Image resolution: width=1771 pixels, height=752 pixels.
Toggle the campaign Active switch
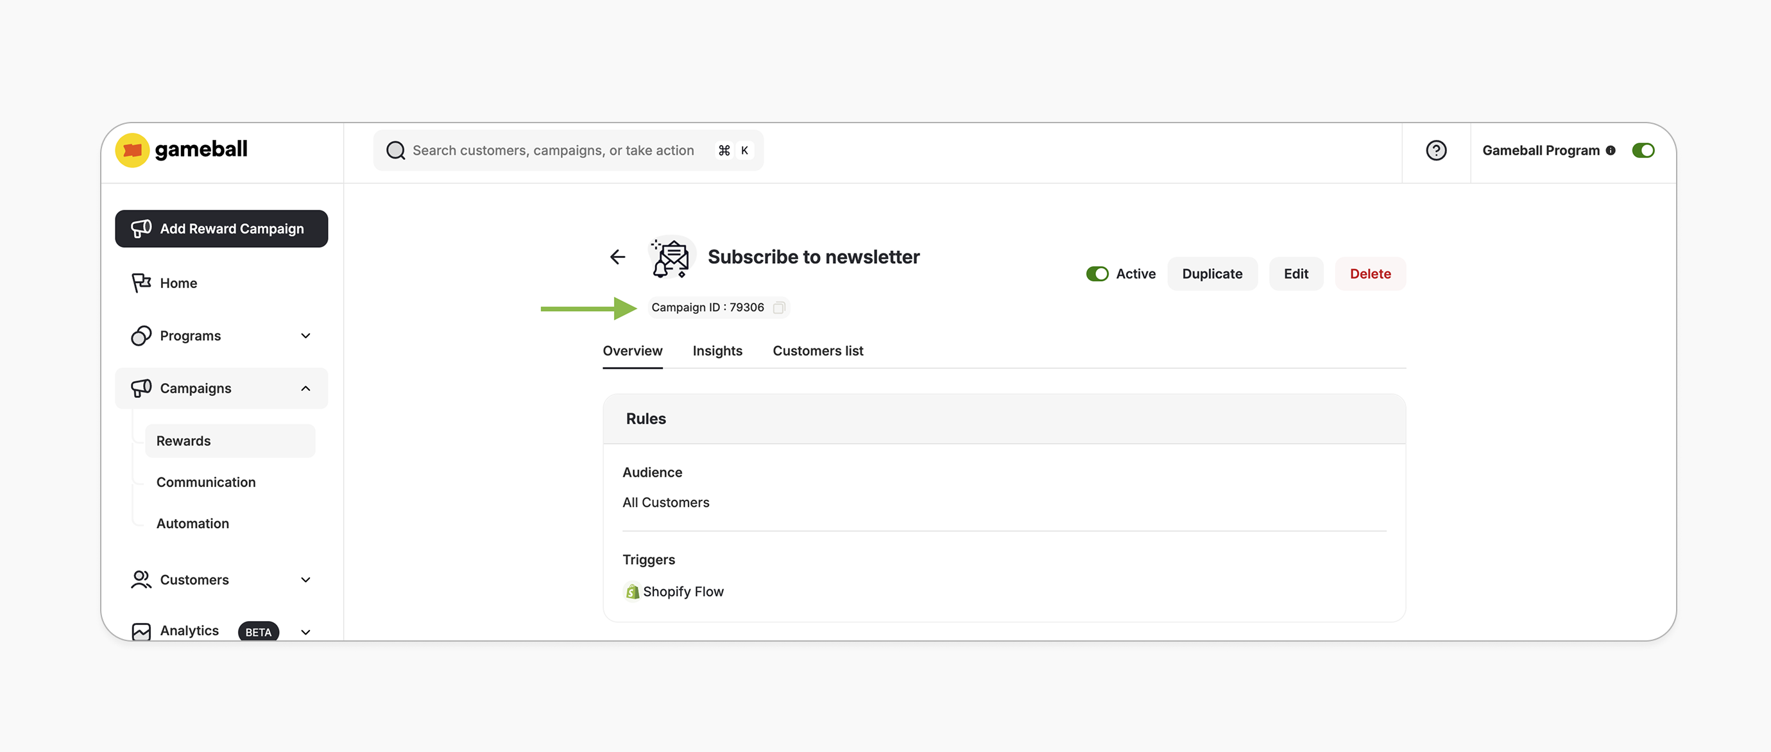(1097, 273)
